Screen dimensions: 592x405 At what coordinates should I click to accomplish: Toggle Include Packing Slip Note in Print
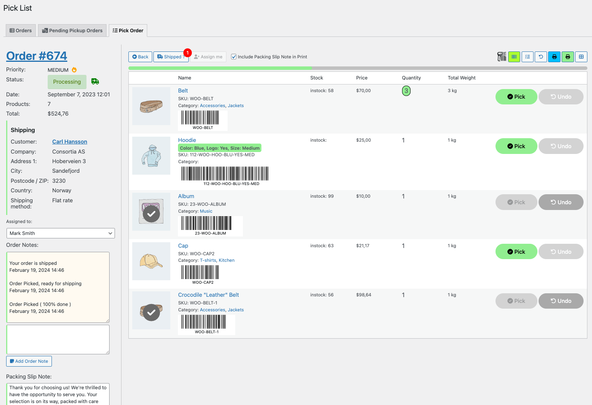(x=234, y=57)
